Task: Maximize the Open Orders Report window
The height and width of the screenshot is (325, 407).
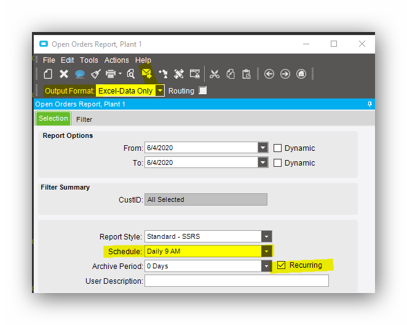Action: (x=334, y=44)
